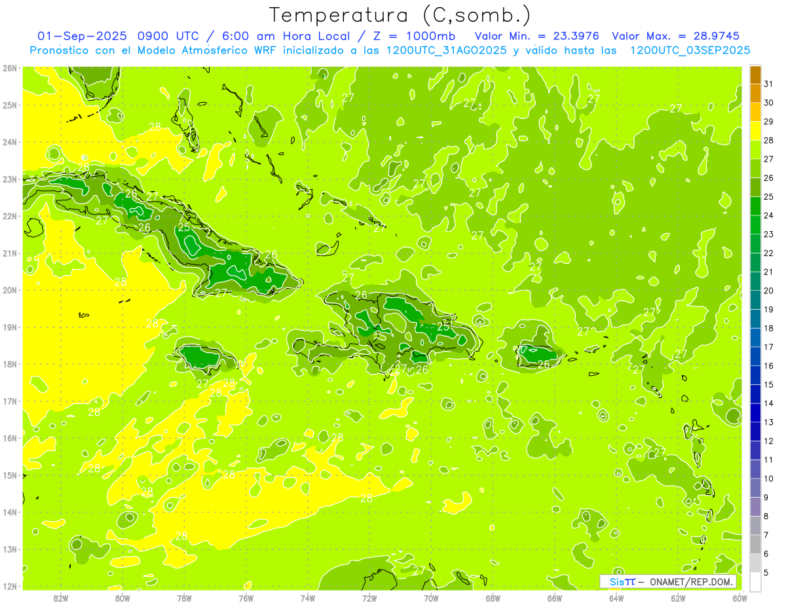The width and height of the screenshot is (786, 607).
Task: Click the title "Temperatura (C,somb.)"
Action: pos(400,14)
